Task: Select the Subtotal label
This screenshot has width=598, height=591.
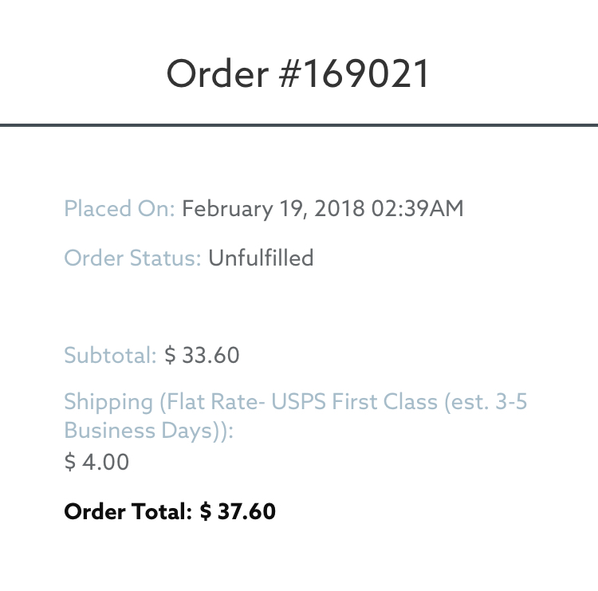Action: [110, 355]
